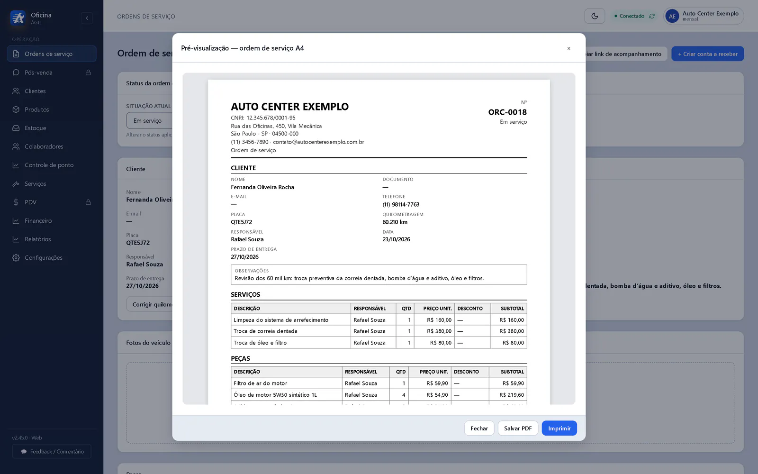Click the lock icon beside PDV
Screen dimensions: 758x474
pos(88,202)
